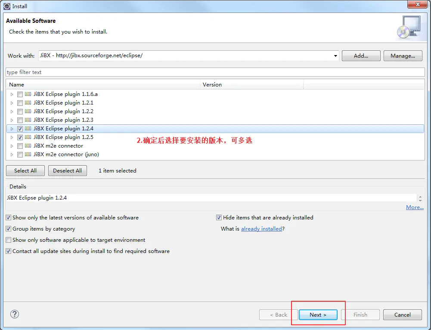Toggle Contact all update sites checkbox
Image resolution: width=431 pixels, height=330 pixels.
tap(9, 251)
